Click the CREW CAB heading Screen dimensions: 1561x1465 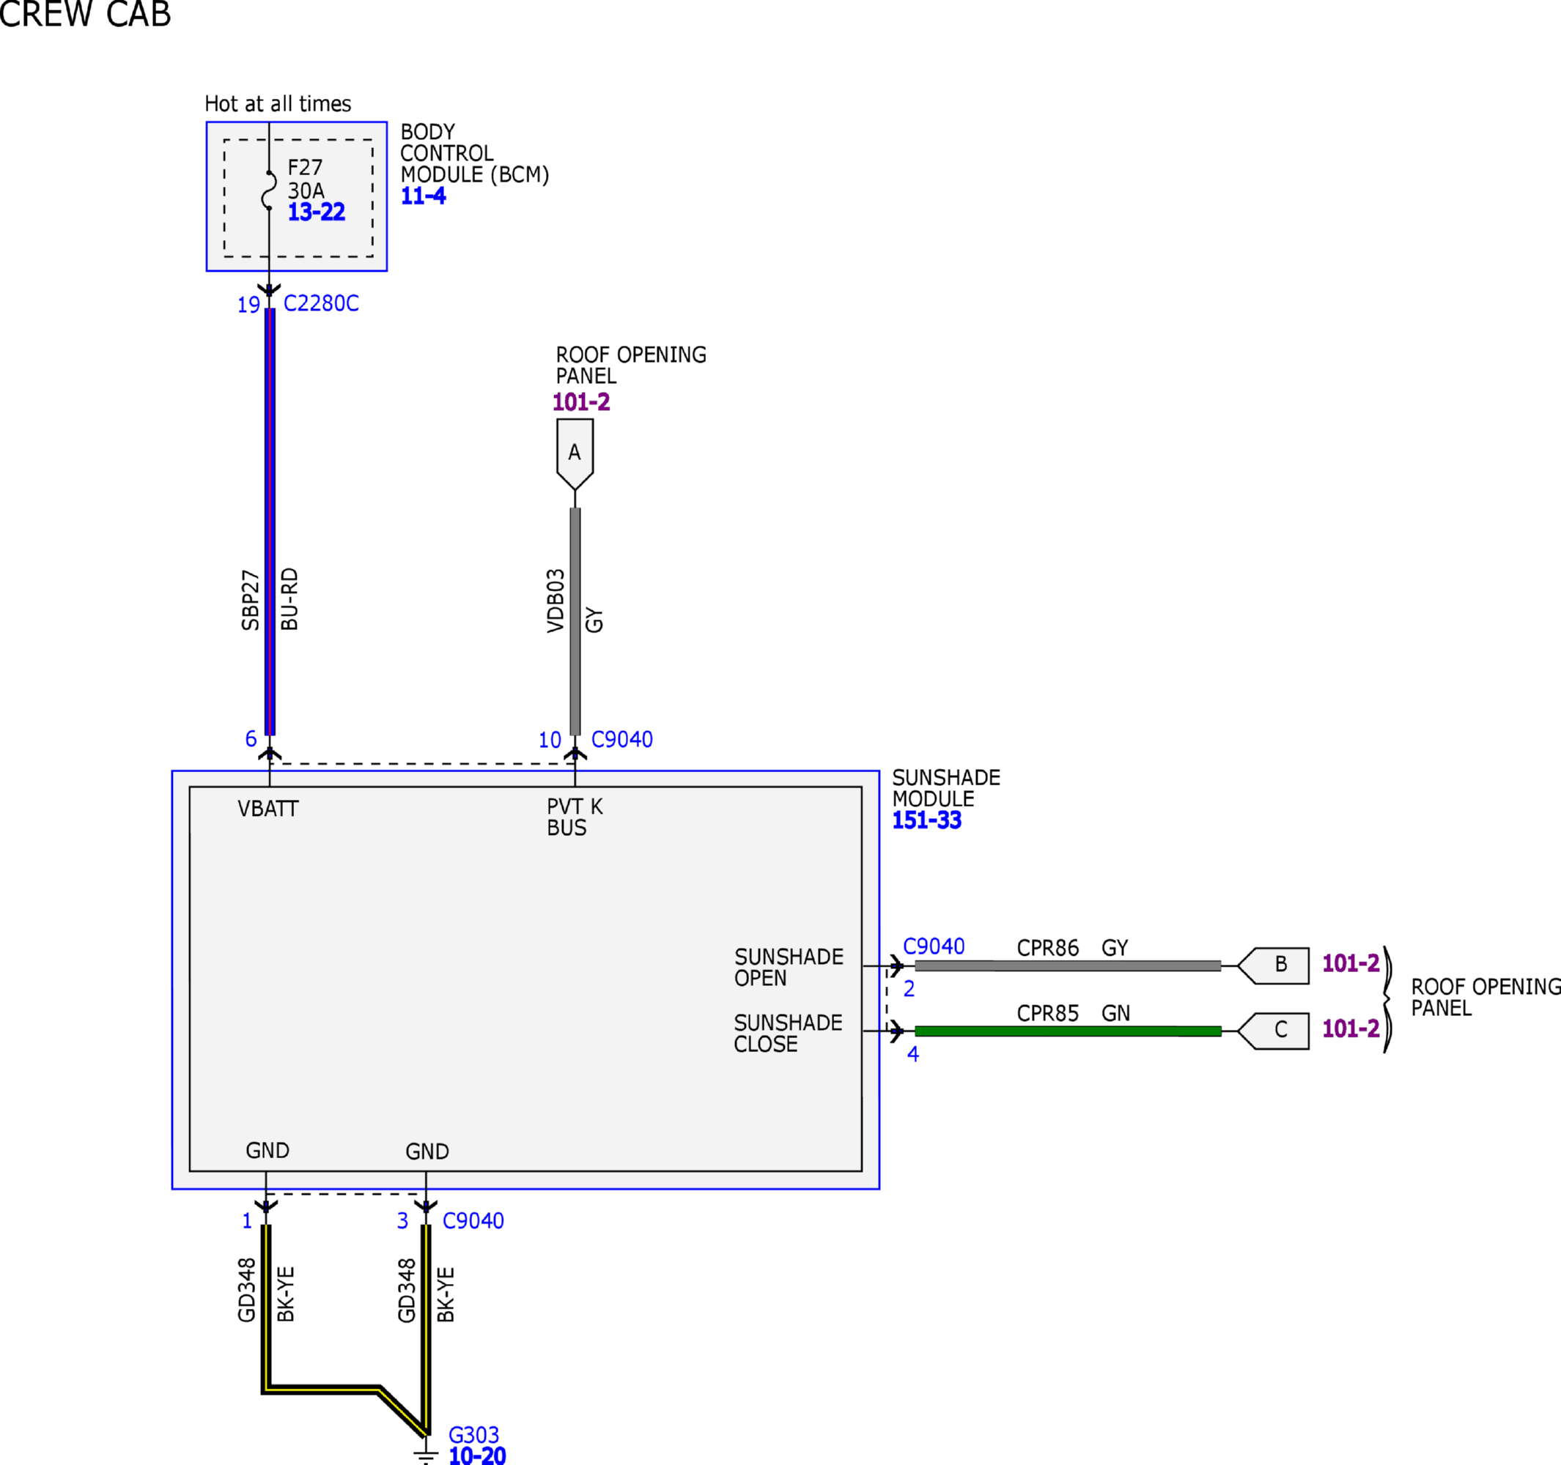point(85,14)
